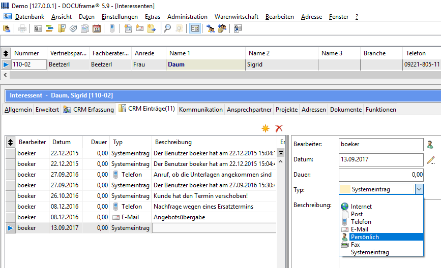441x268 pixels.
Task: Open the calendar toolbar icon
Action: (x=97, y=28)
